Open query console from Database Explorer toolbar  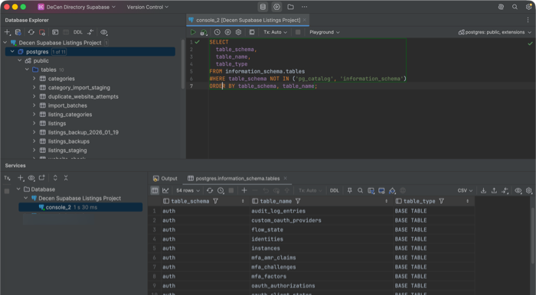pos(55,32)
